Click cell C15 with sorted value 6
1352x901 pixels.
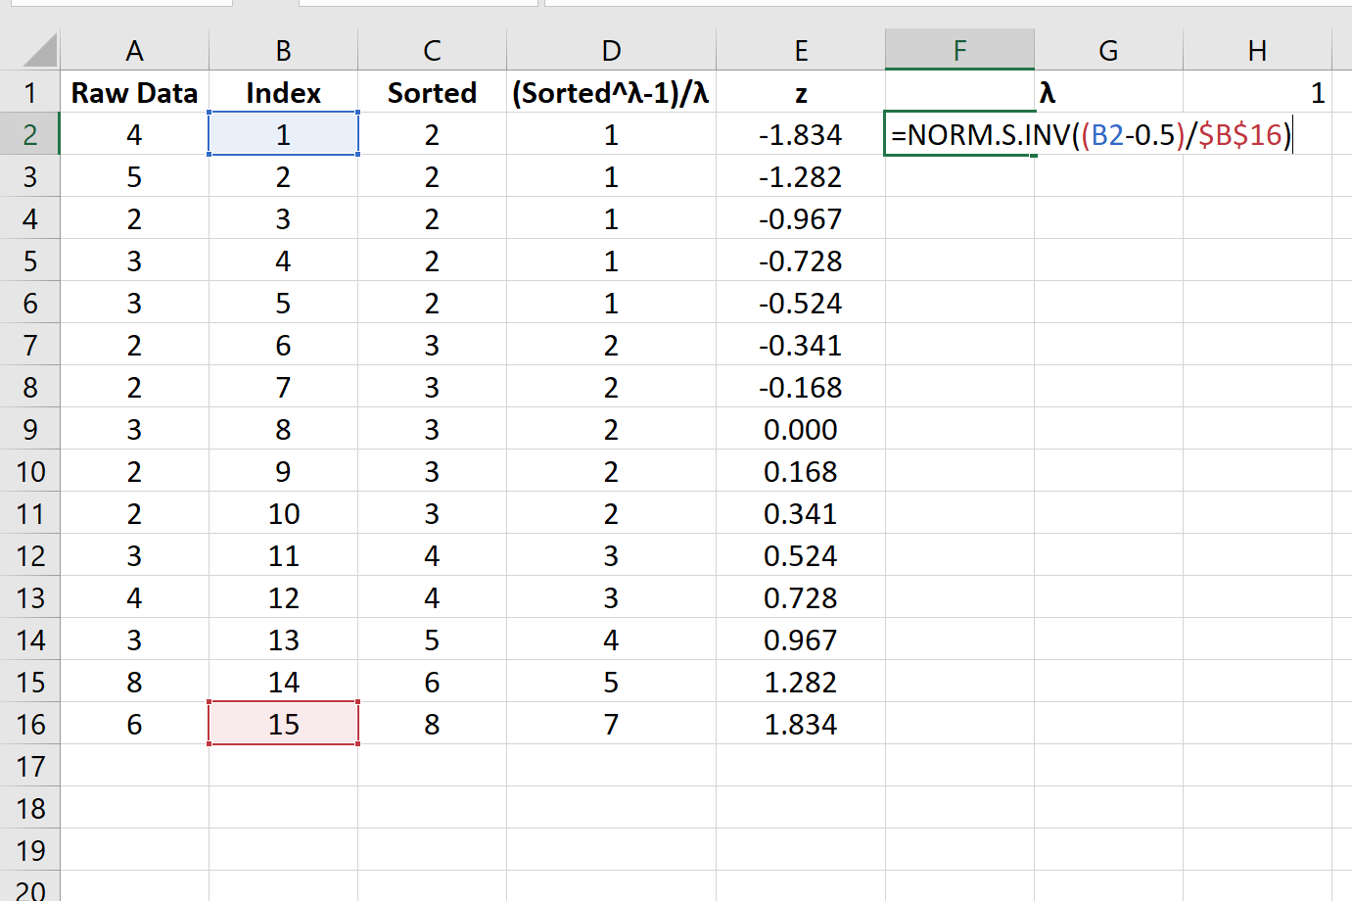click(x=432, y=682)
